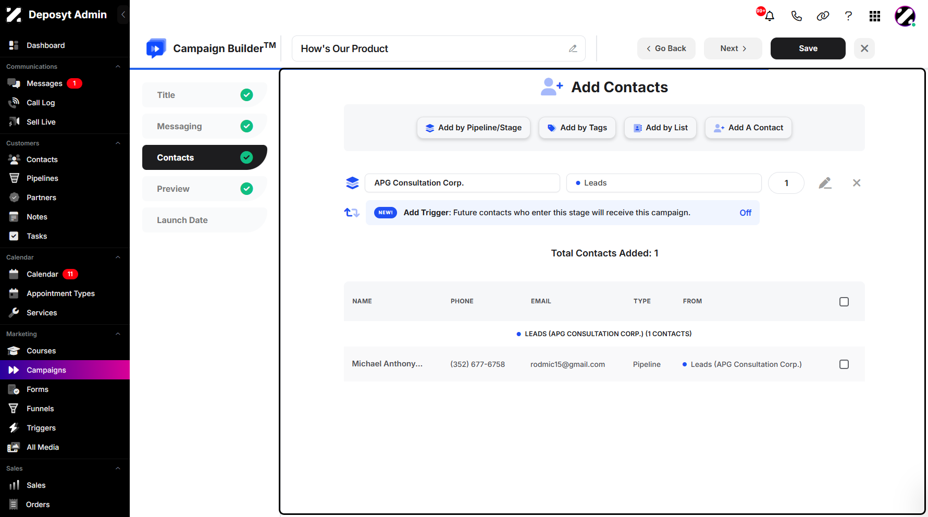The height and width of the screenshot is (517, 928).
Task: Click the phone dialer icon in header
Action: coord(796,16)
